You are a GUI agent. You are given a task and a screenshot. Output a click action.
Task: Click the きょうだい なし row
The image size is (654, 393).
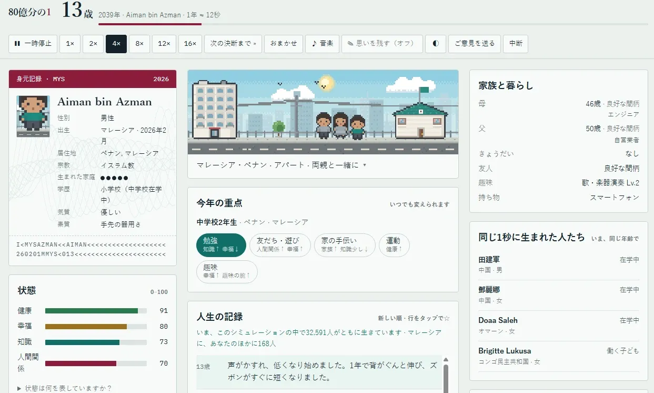[559, 154]
